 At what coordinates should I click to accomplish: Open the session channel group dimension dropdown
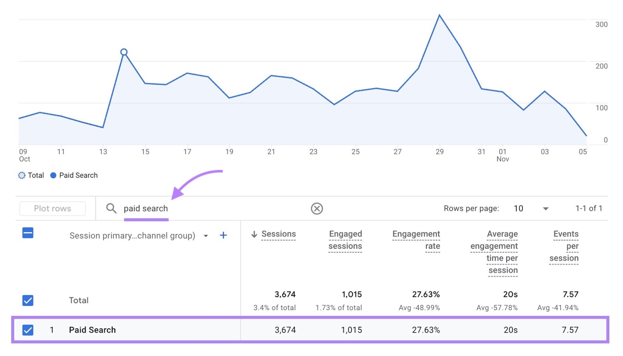[x=206, y=236]
